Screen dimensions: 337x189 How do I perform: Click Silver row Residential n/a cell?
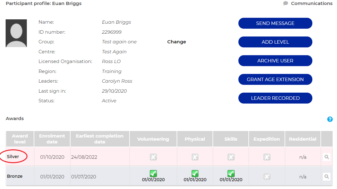(x=303, y=157)
